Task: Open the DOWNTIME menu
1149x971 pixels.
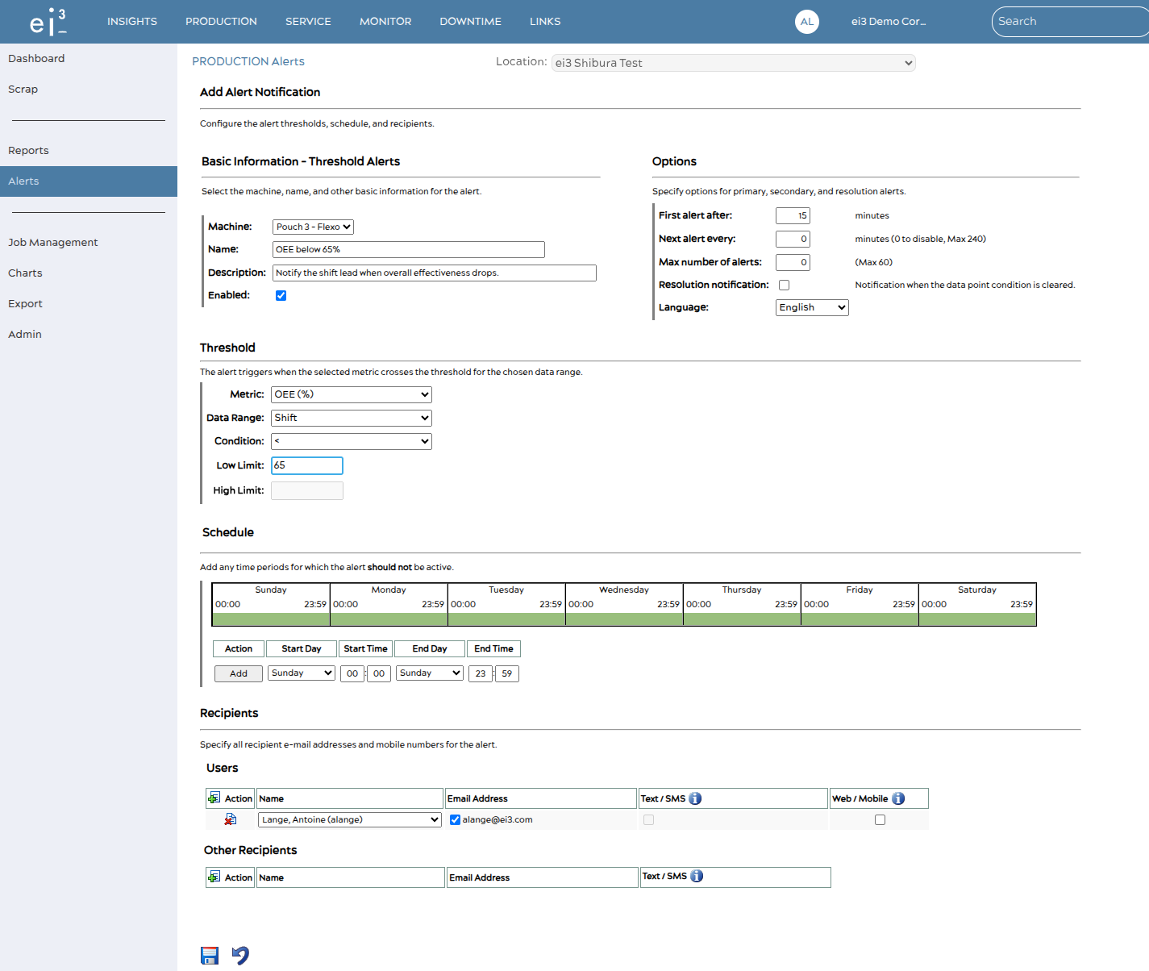Action: [470, 22]
